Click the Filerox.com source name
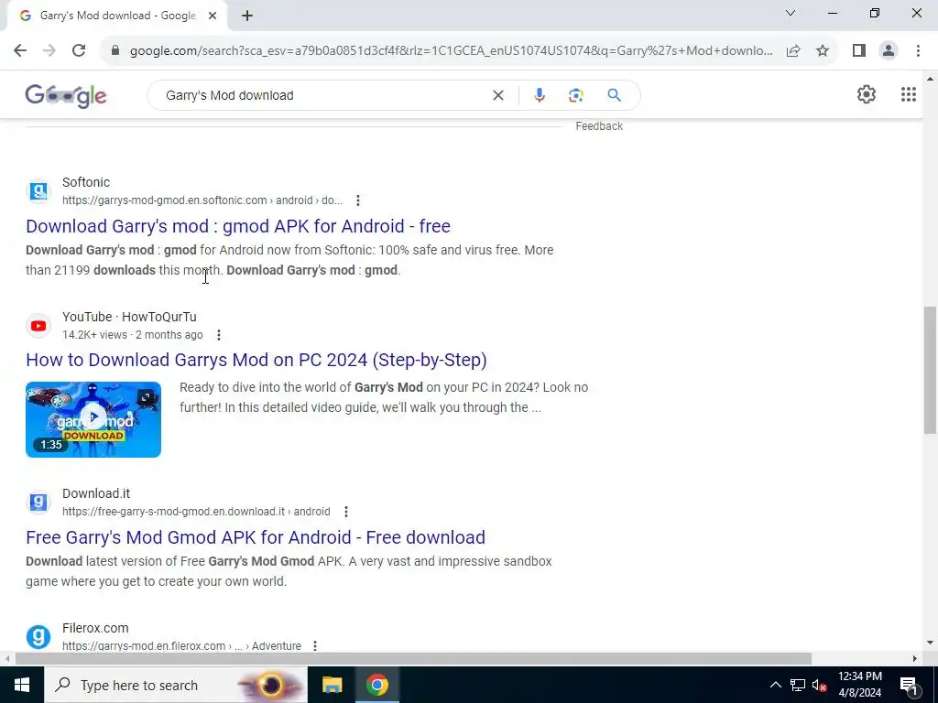The width and height of the screenshot is (938, 703). point(95,628)
